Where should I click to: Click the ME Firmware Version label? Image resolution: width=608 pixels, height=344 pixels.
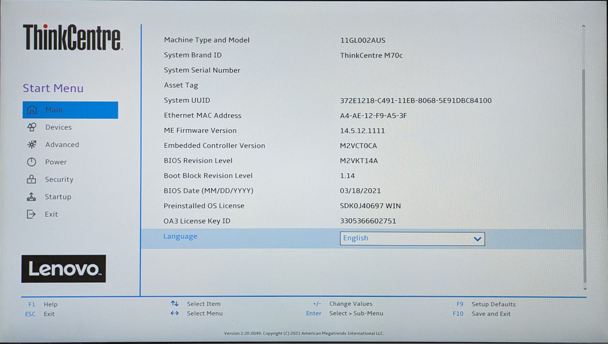(200, 131)
